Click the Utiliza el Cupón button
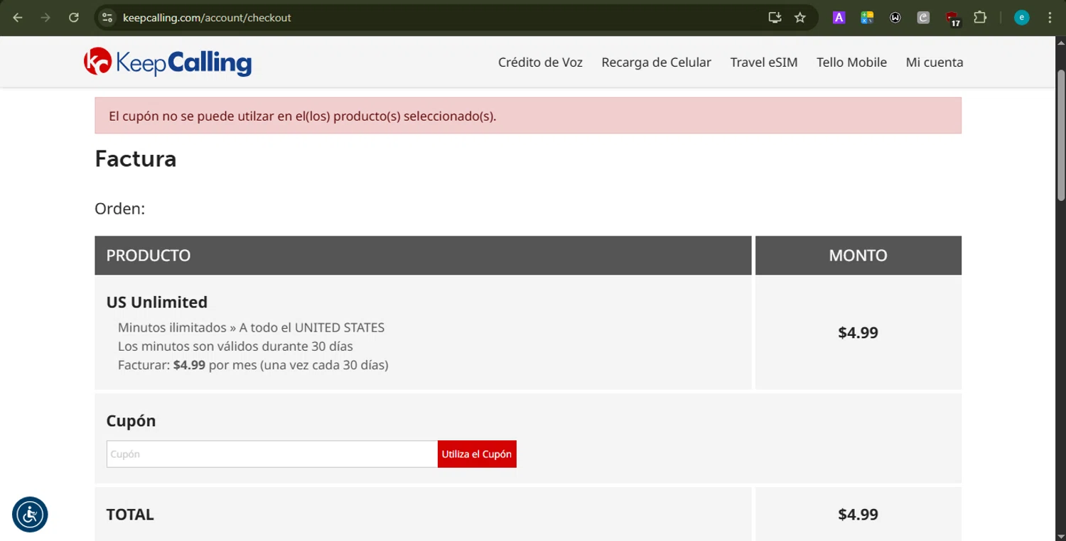 click(477, 454)
